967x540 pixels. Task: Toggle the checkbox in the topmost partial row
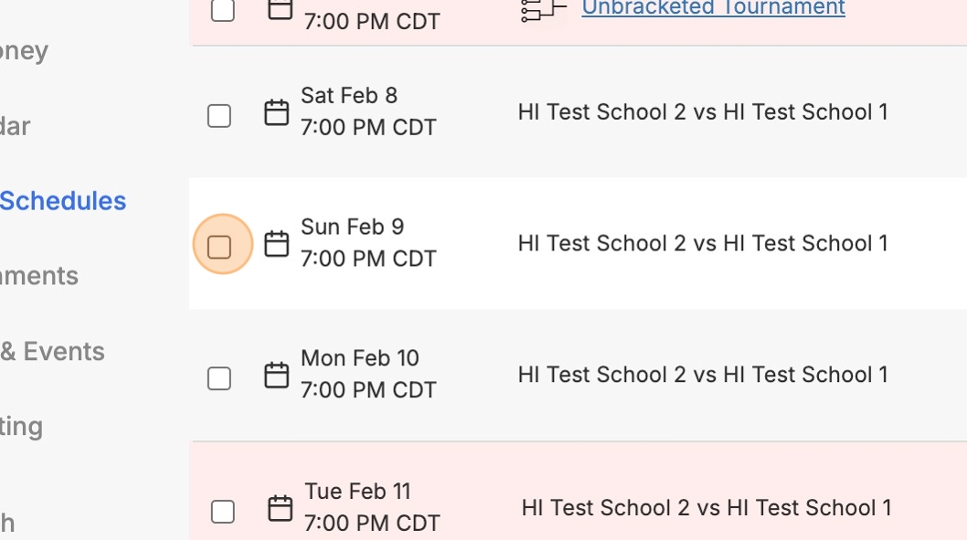tap(223, 10)
